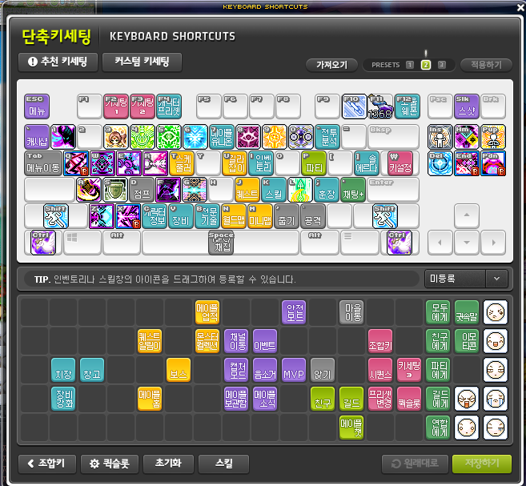This screenshot has height=486, width=526.
Task: Select the 안전 모드 unassigned icon
Action: pyautogui.click(x=294, y=312)
